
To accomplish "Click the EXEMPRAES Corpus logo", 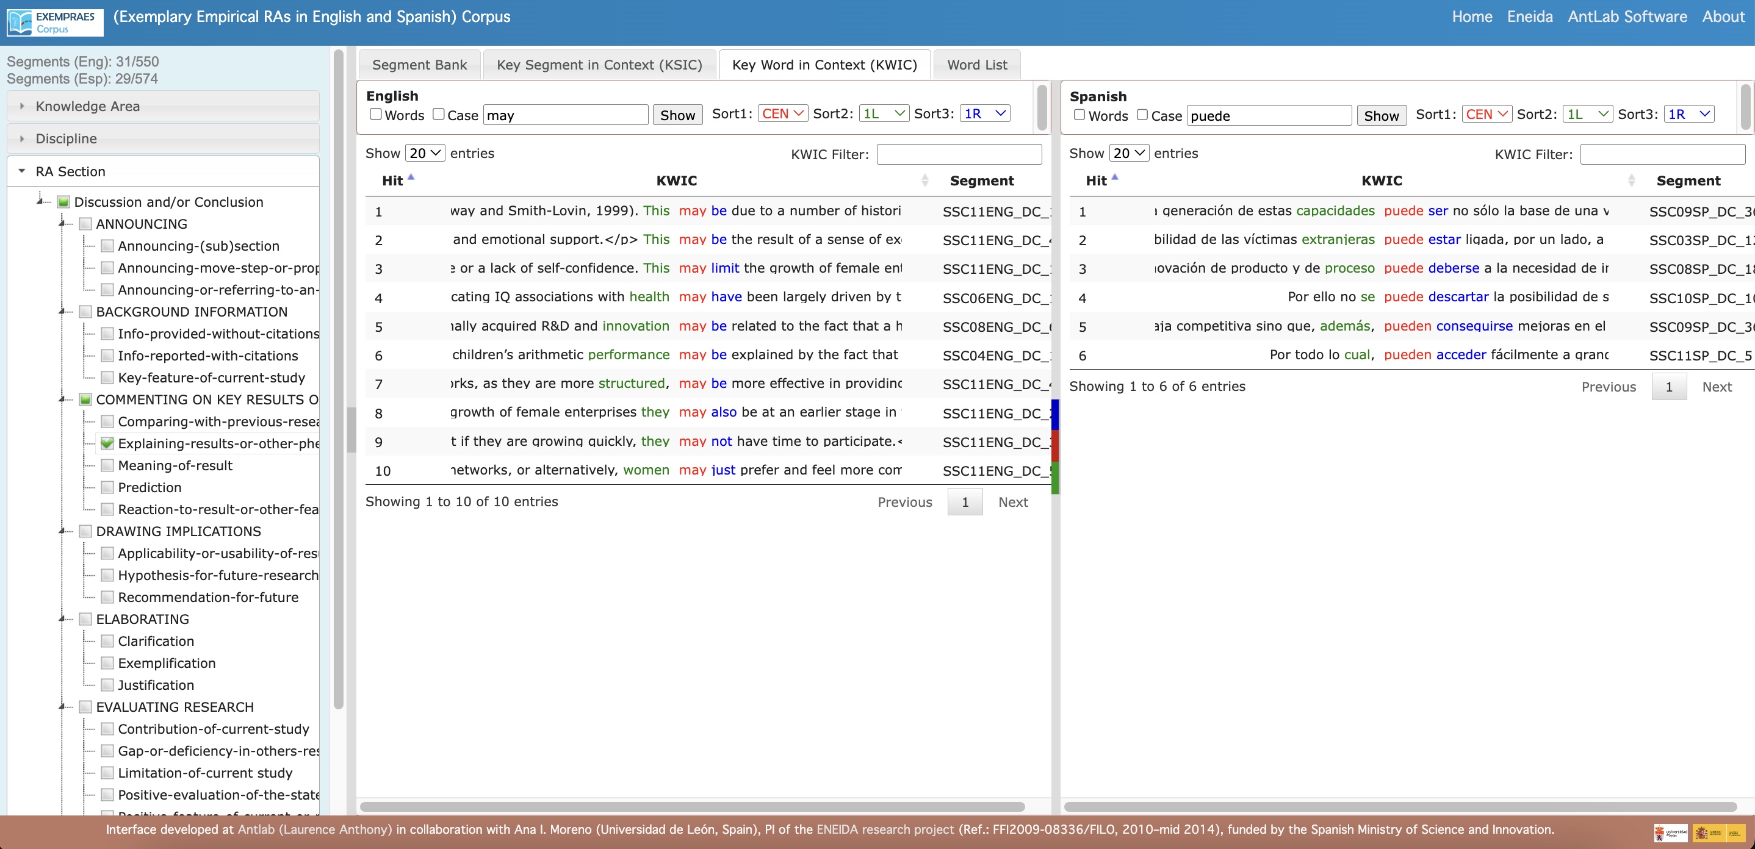I will coord(54,22).
